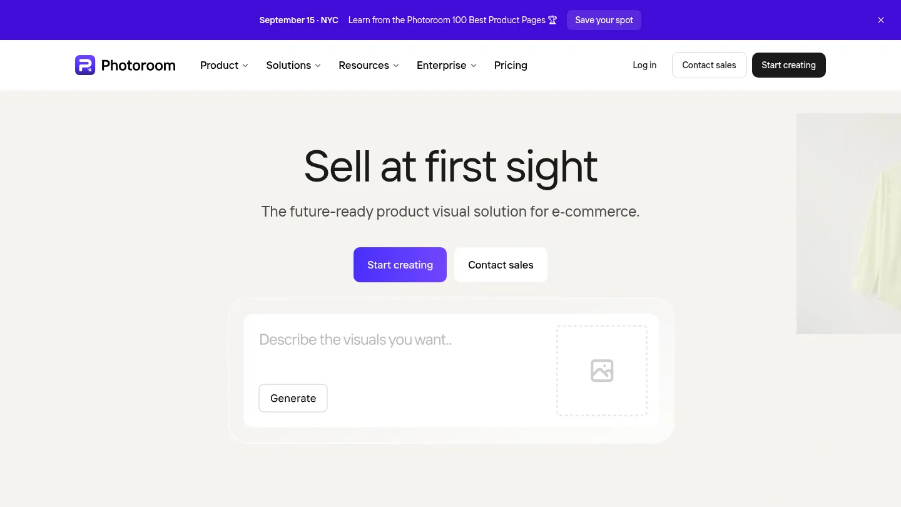Click the product image on the right edge

(x=848, y=223)
